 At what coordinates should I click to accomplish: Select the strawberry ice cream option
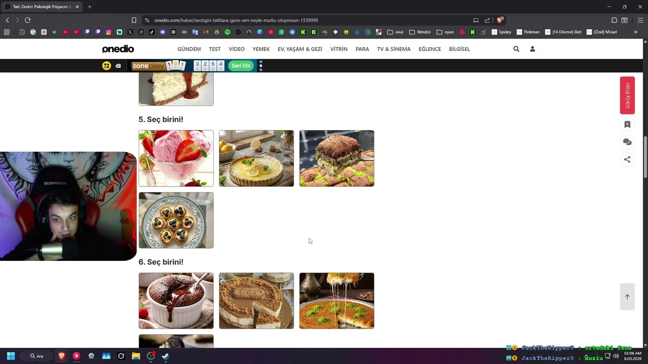(176, 158)
